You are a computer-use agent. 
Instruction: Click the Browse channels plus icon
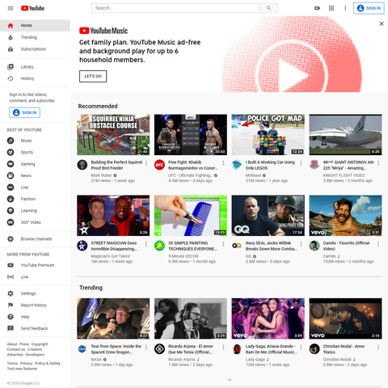pyautogui.click(x=11, y=238)
